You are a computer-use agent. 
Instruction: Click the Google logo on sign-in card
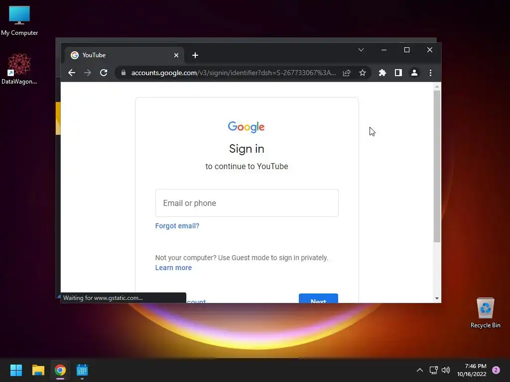246,127
